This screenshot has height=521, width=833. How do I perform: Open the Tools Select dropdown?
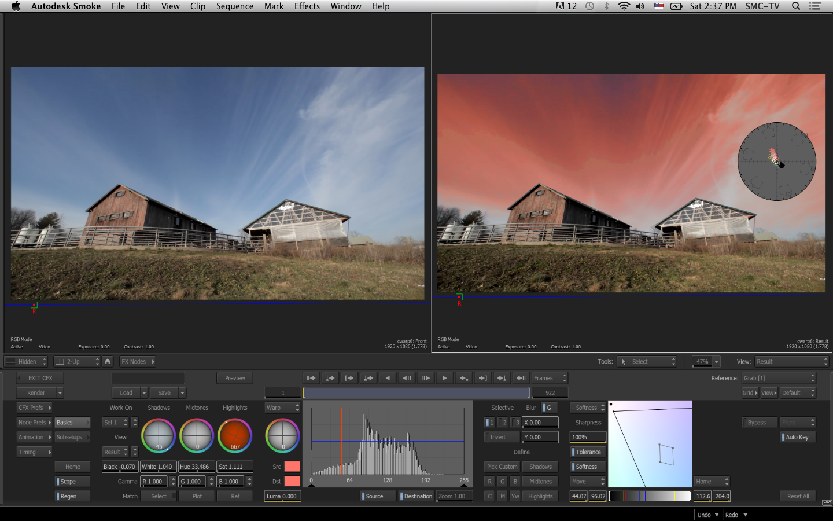646,361
